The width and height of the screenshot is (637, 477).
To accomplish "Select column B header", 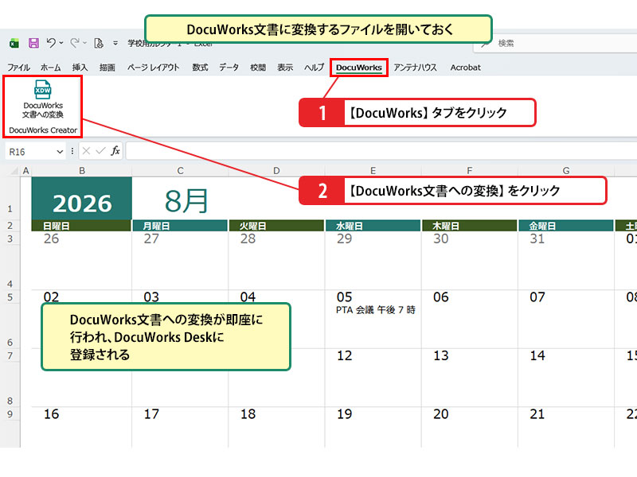I will pyautogui.click(x=82, y=171).
